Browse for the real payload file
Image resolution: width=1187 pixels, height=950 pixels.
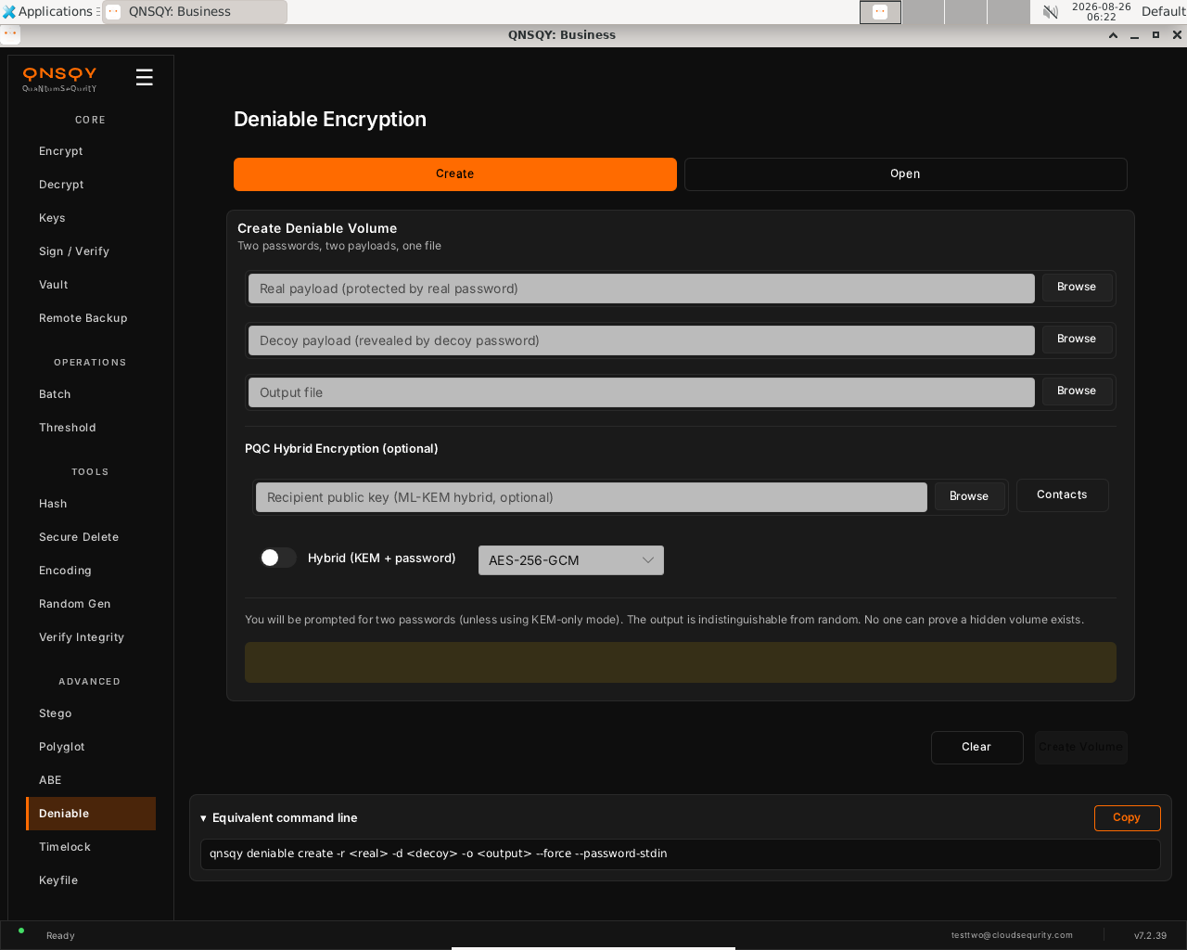1077,288
